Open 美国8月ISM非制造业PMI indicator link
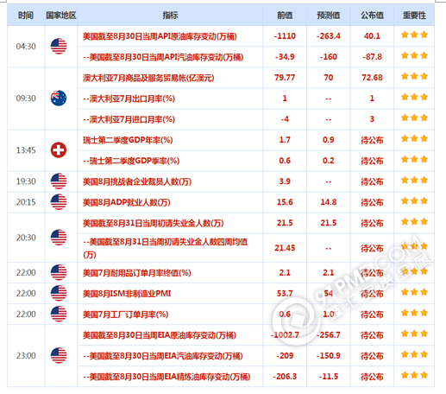 coord(127,294)
